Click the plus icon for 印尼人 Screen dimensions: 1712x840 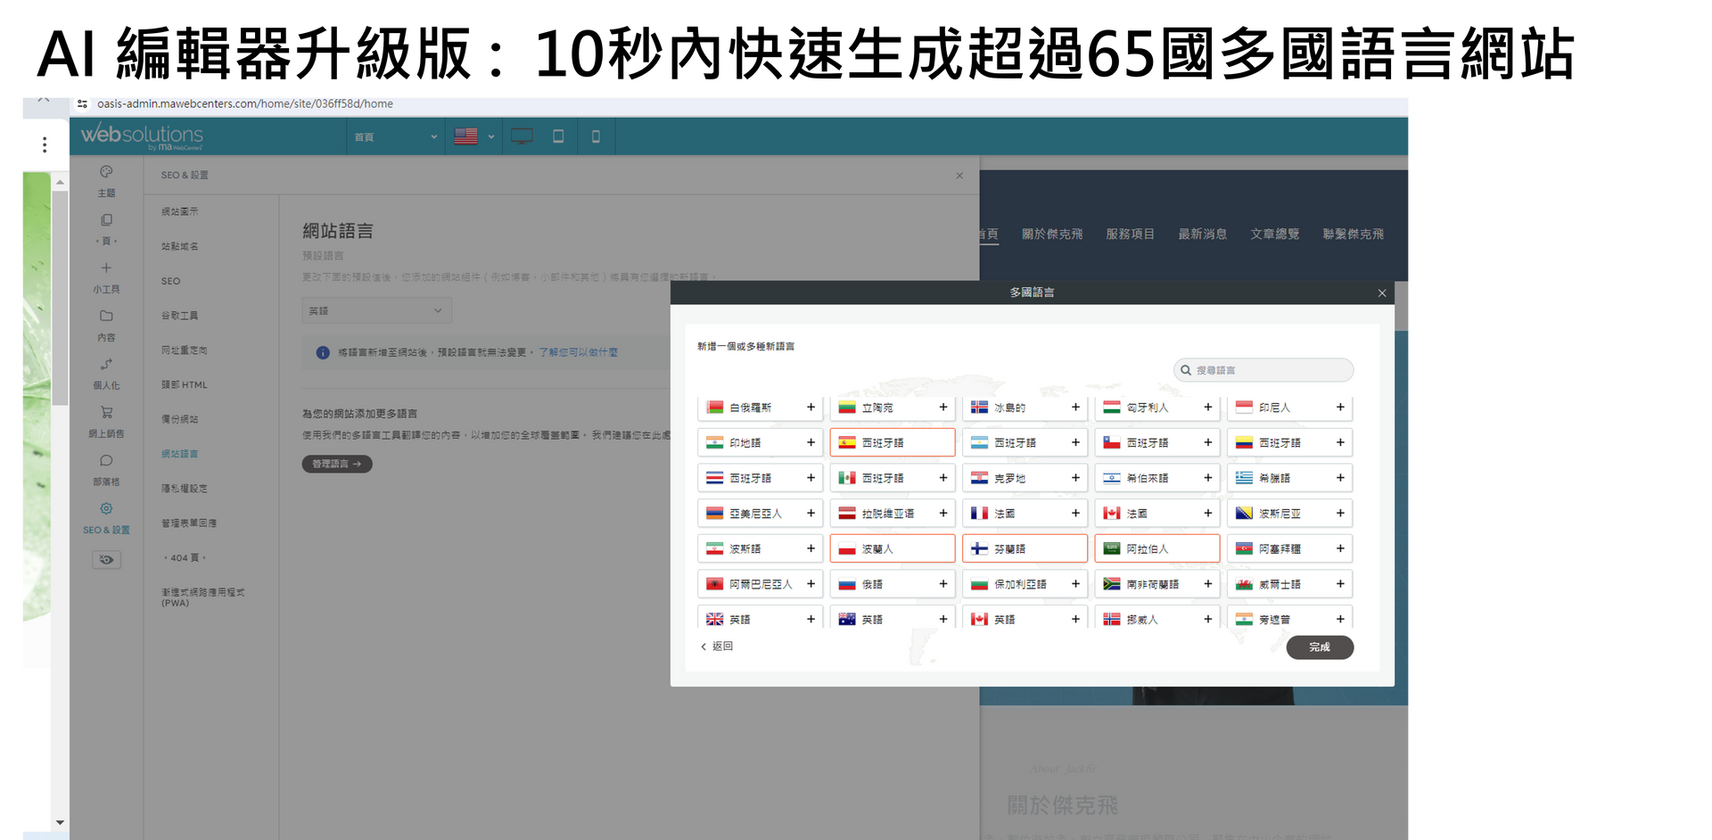click(1340, 408)
